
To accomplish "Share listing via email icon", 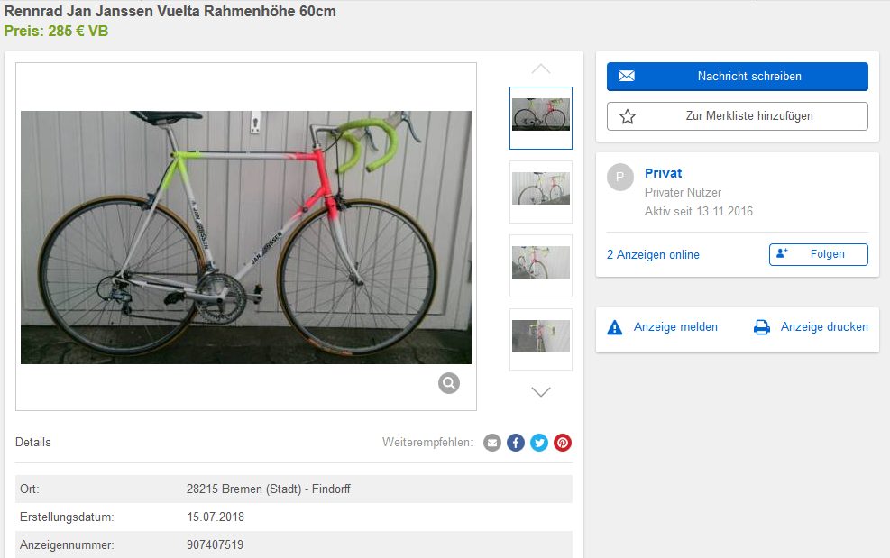I will [492, 443].
